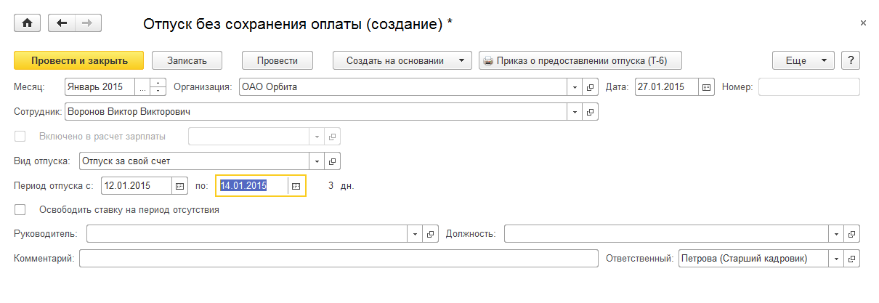This screenshot has height=303, width=879.
Task: Click 'Провести и закрыть' button
Action: 79,60
